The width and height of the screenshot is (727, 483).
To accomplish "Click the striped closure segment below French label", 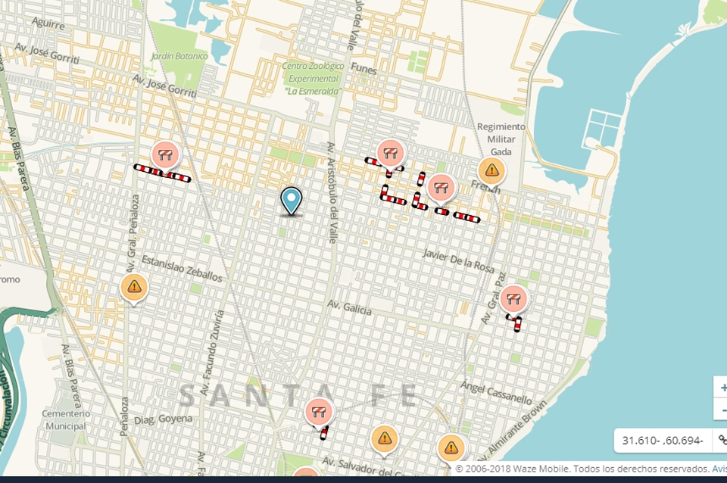I will coord(466,217).
